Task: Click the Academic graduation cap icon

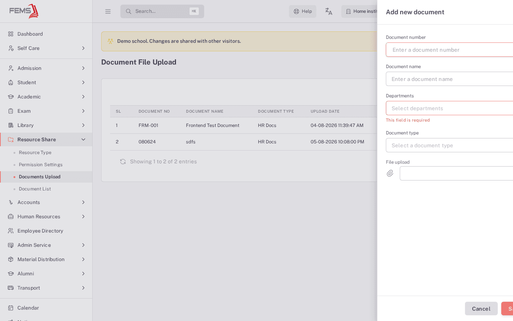Action: [x=11, y=97]
